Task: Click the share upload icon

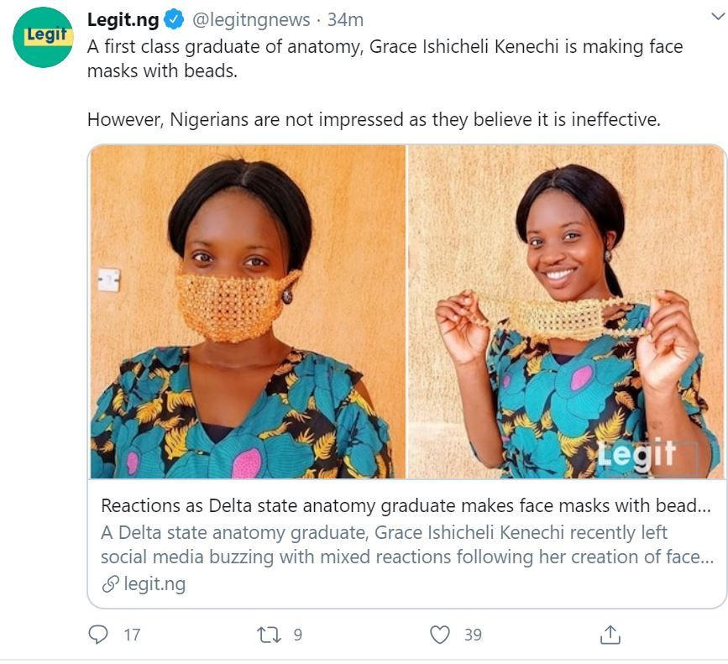Action: [x=610, y=635]
